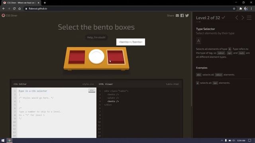Click the Examples heading

202,68
